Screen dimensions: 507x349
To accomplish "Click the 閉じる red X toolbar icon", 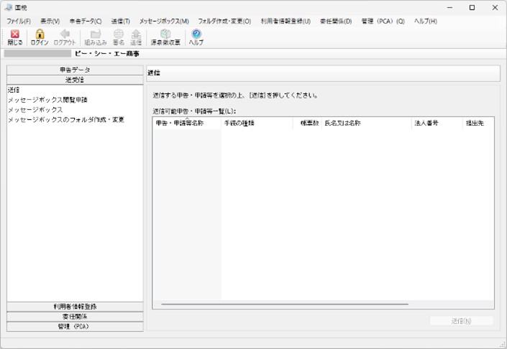I will point(15,34).
